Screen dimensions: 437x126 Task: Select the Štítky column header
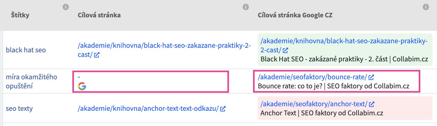click(20, 15)
